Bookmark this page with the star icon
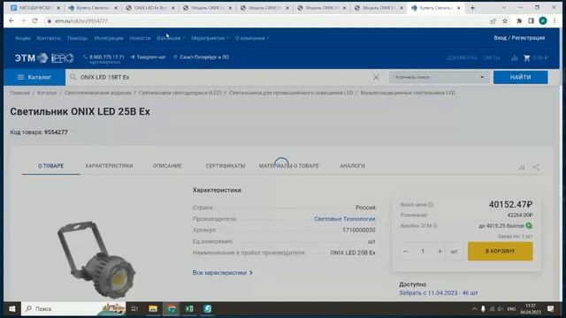The height and width of the screenshot is (318, 566). coord(505,21)
